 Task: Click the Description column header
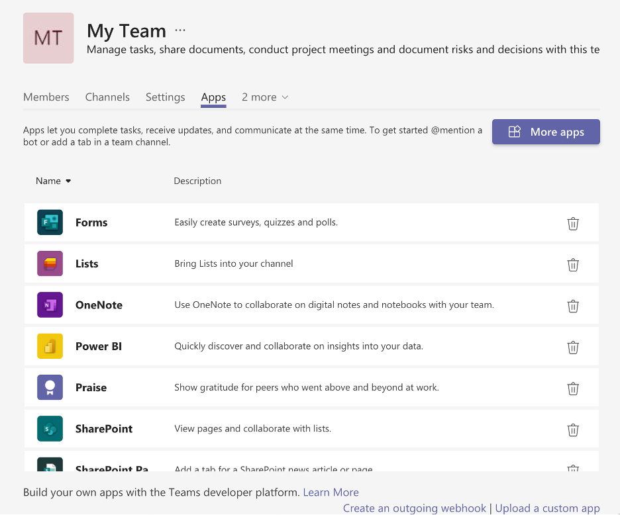tap(197, 181)
